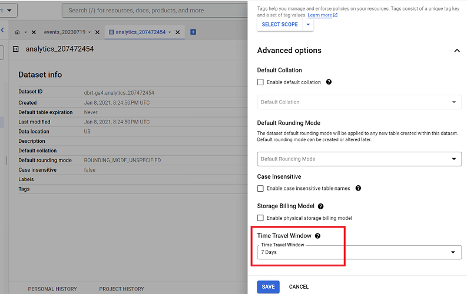Enable case insensitive table names

[x=260, y=189]
